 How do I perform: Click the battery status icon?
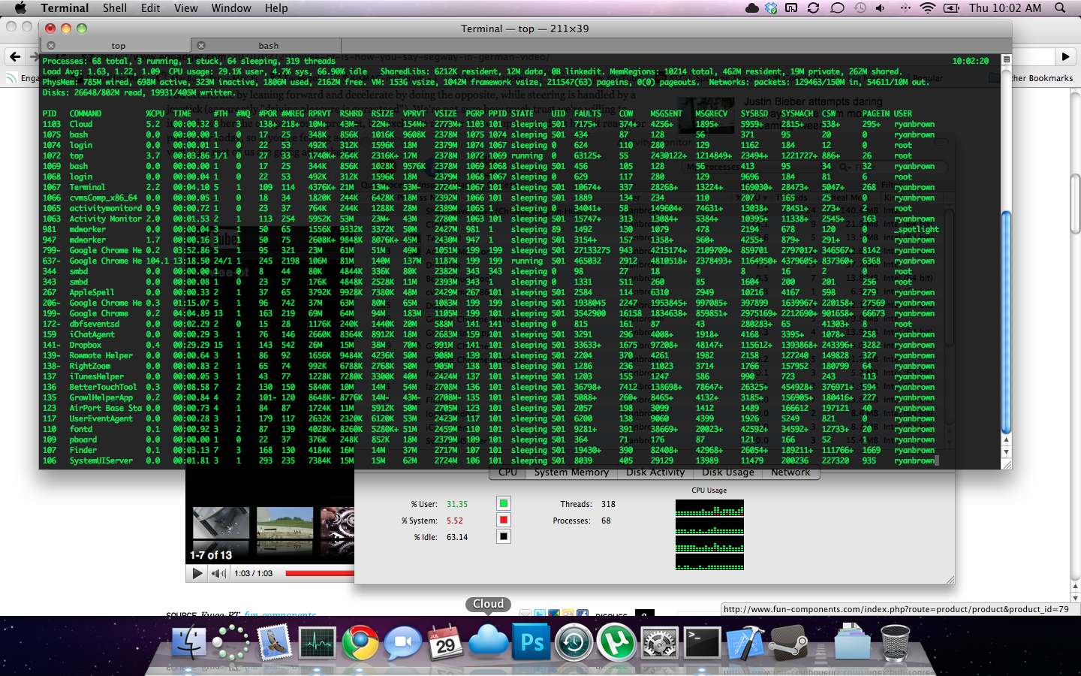(951, 8)
